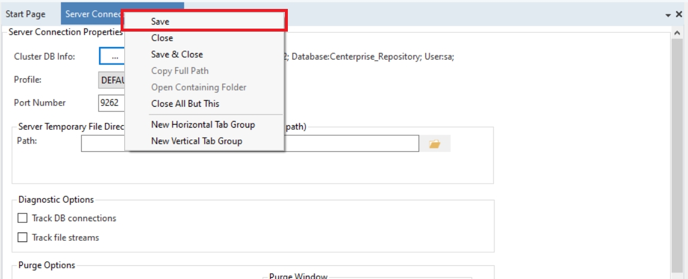Close the document pane with the X

tap(679, 14)
